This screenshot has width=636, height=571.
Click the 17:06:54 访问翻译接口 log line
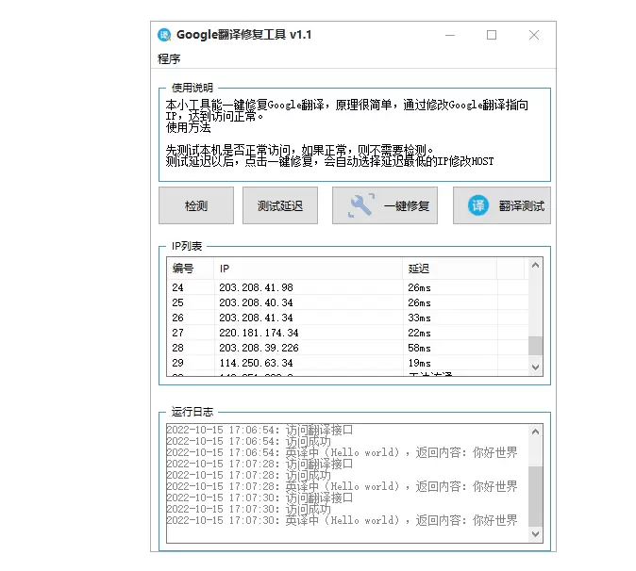[259, 430]
